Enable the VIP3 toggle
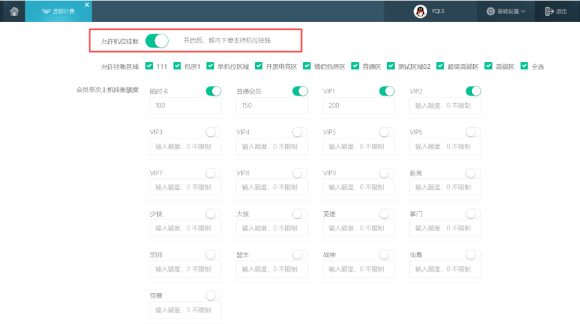The height and width of the screenshot is (324, 580). click(x=214, y=132)
